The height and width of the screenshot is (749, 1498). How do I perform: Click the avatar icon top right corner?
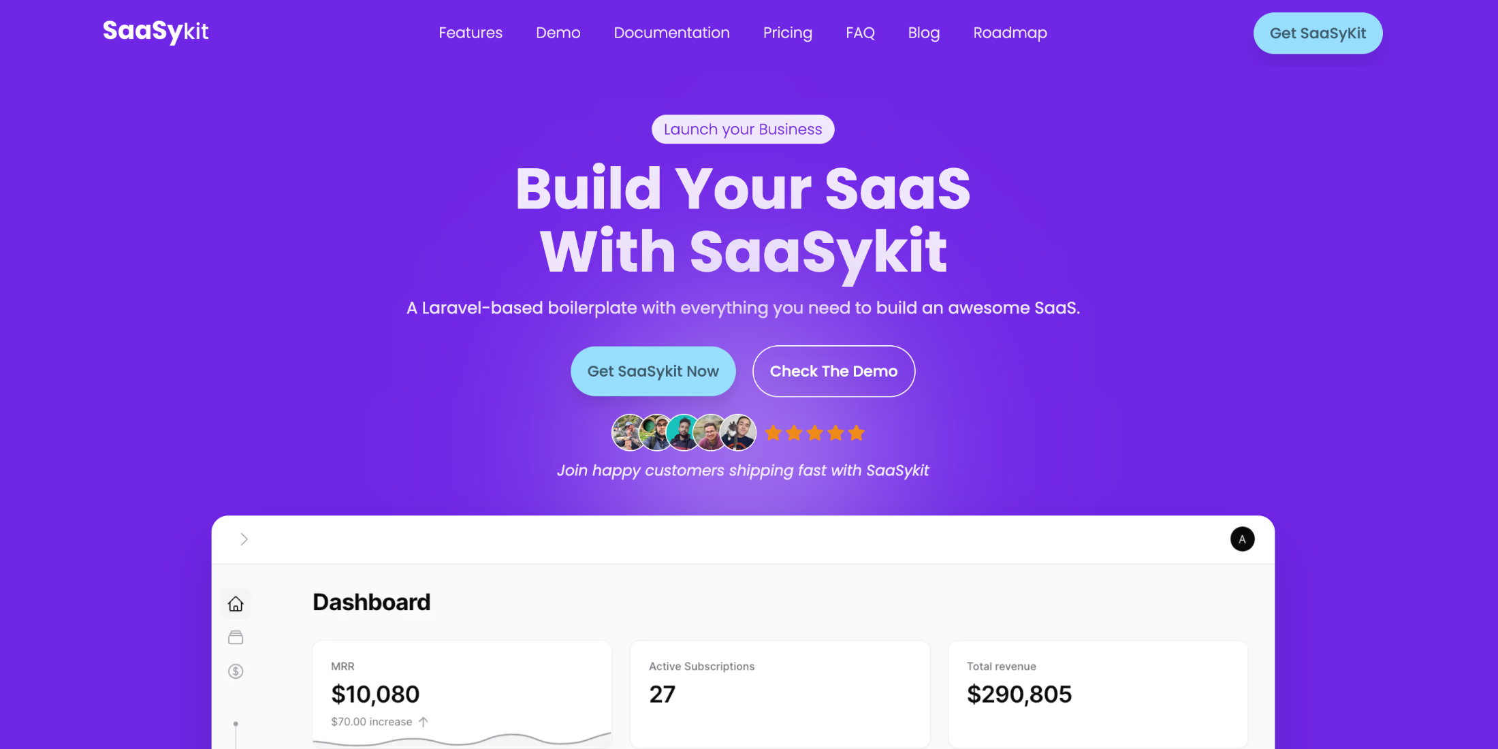[1242, 539]
